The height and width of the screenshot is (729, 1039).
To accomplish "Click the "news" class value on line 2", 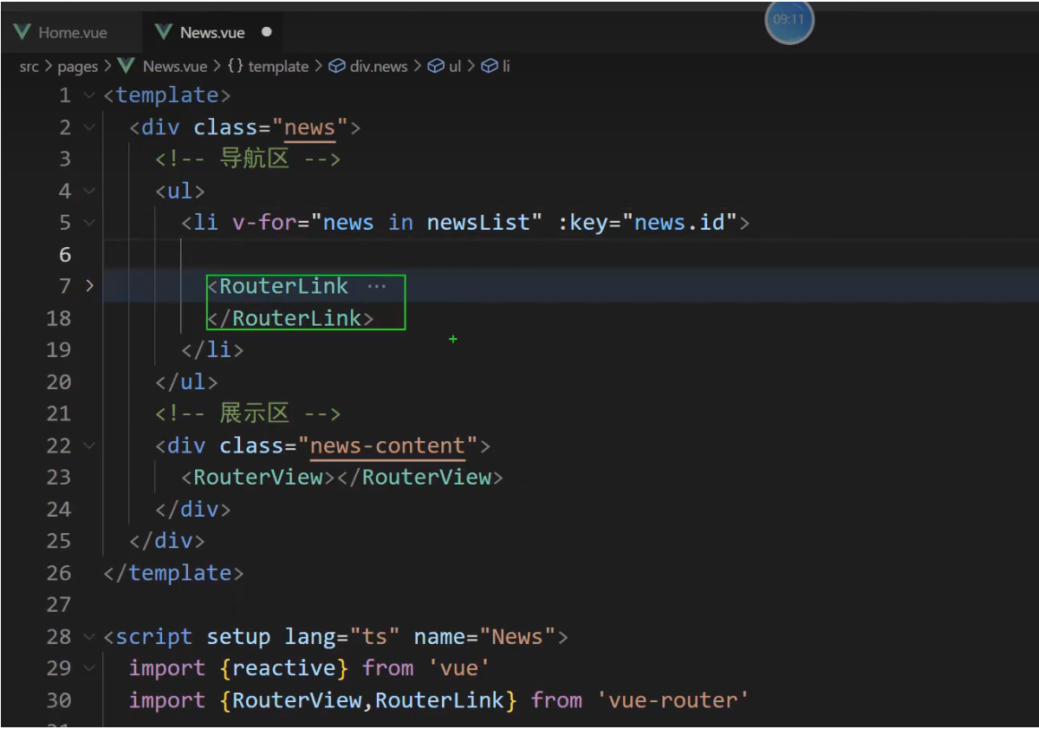I will click(x=309, y=127).
